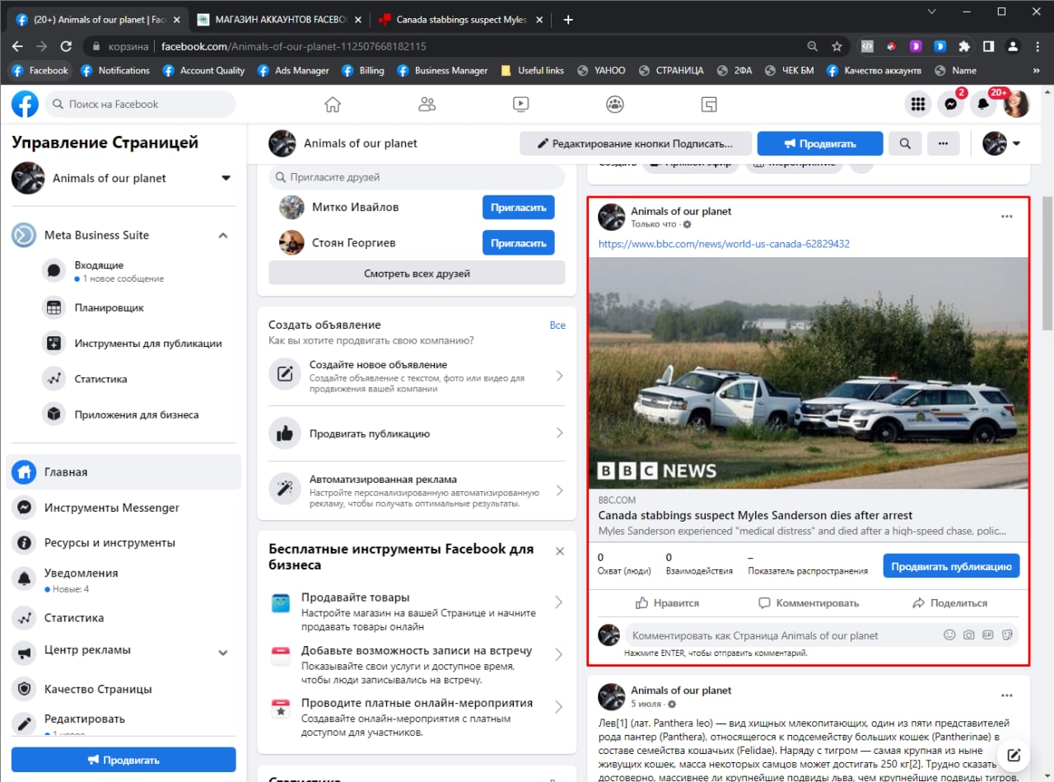Click the Поиск на Facebook search field
Image resolution: width=1054 pixels, height=782 pixels.
click(140, 104)
